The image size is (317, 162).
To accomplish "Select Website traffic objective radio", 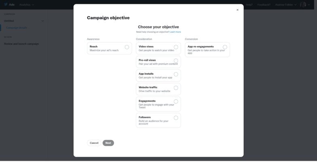I will (176, 88).
